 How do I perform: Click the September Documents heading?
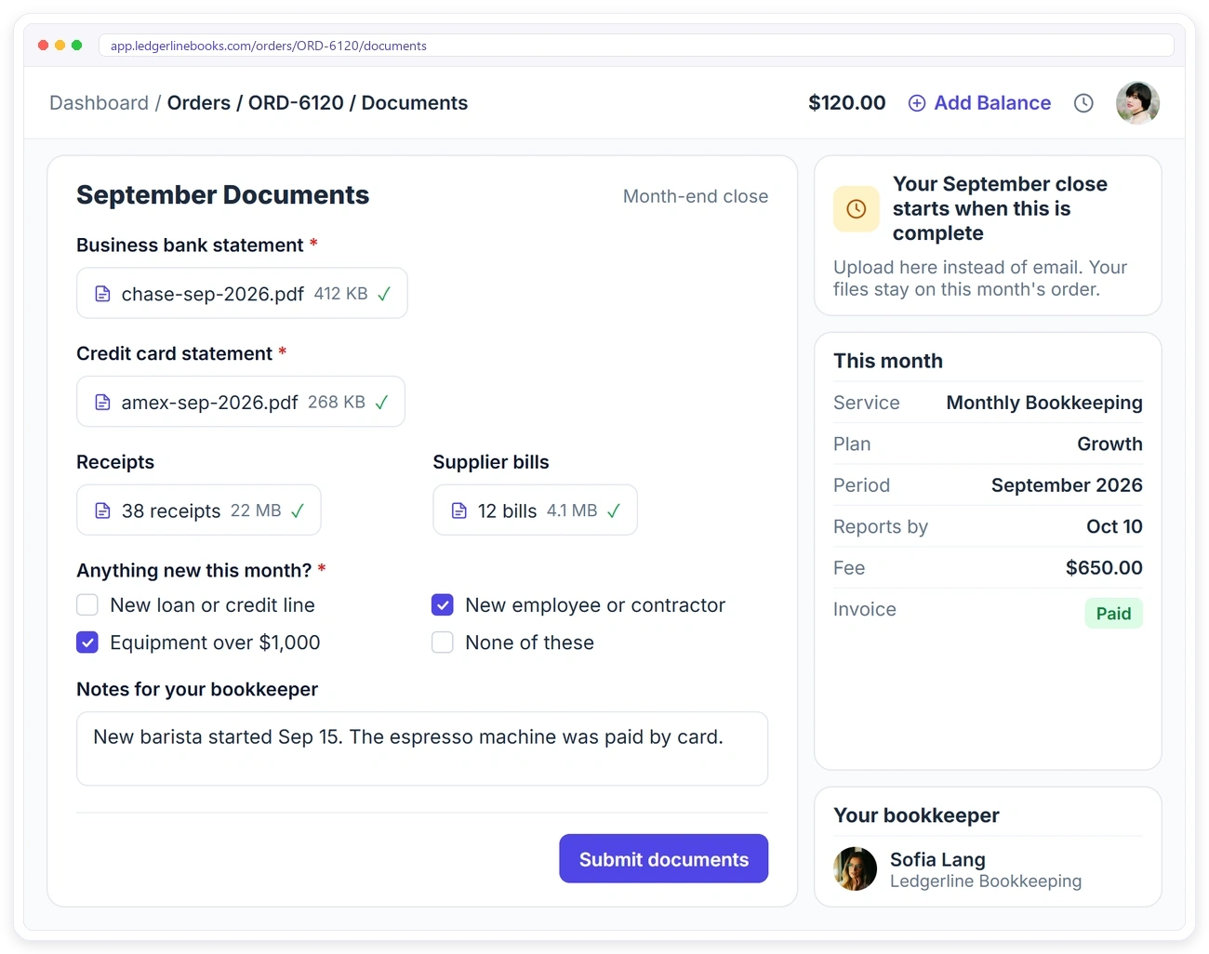click(223, 194)
